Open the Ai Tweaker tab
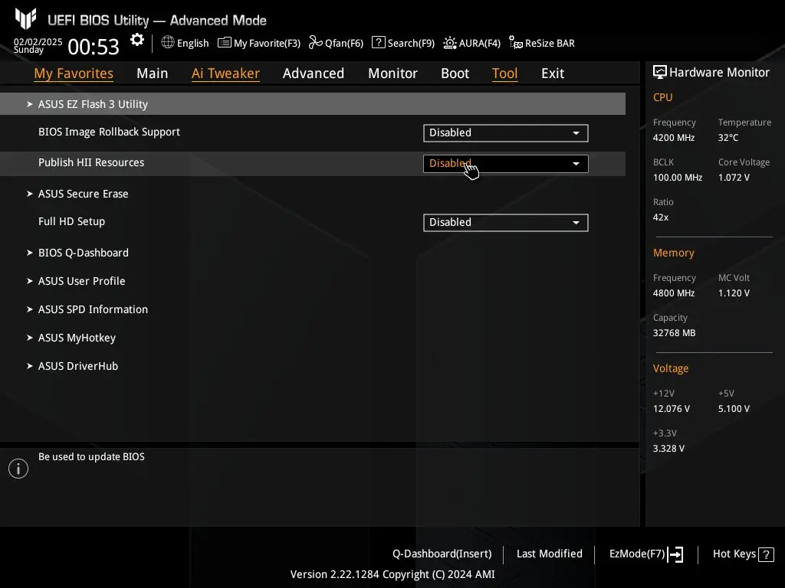Viewport: 785px width, 588px height. point(225,73)
